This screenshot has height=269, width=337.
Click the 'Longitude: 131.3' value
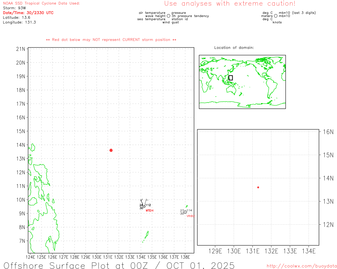[19, 22]
